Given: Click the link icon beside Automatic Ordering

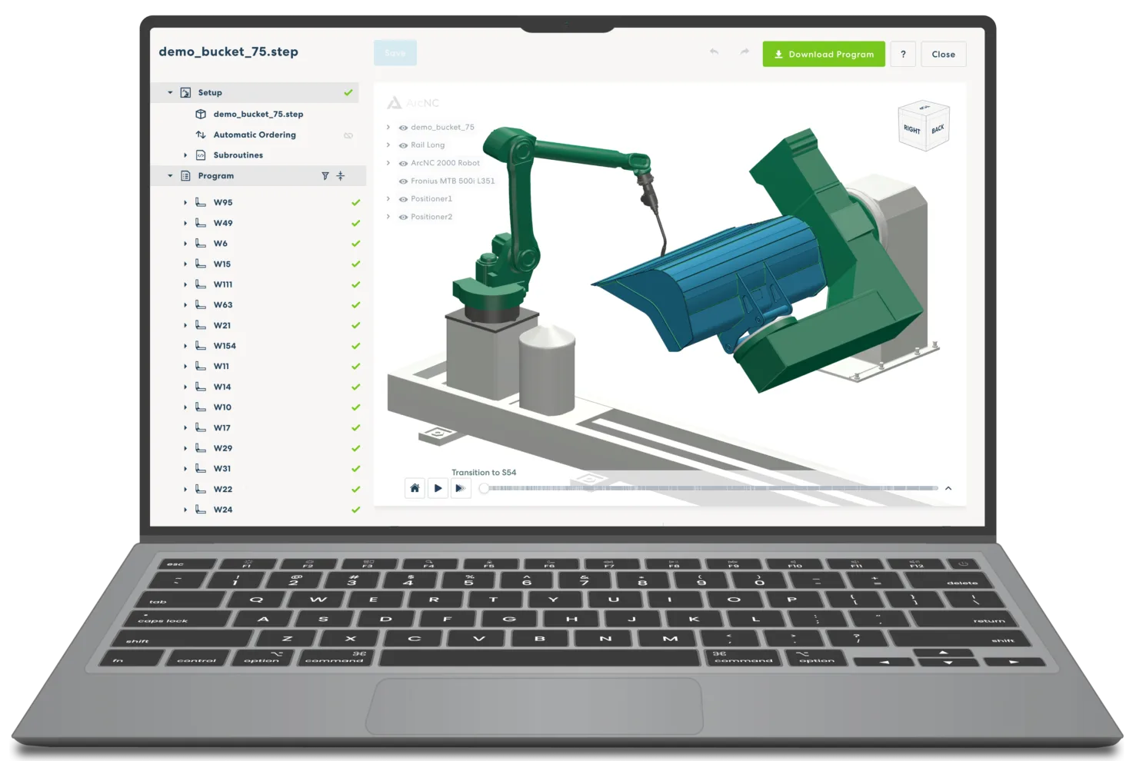Looking at the screenshot, I should pyautogui.click(x=348, y=135).
